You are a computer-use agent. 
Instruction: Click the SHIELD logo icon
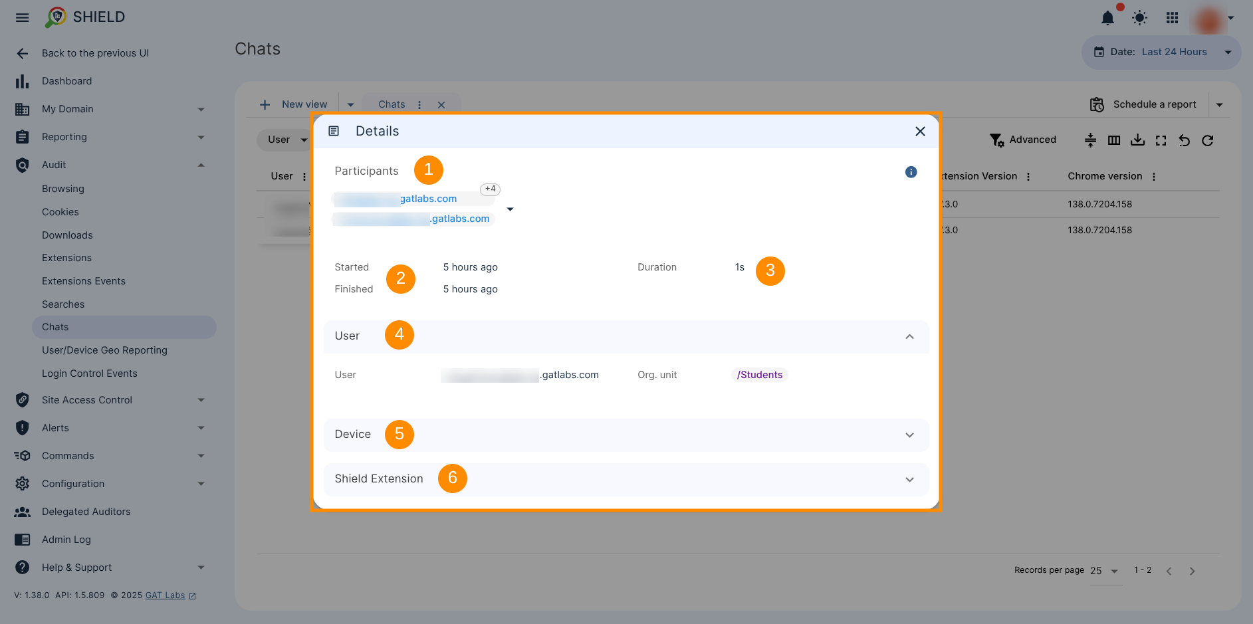click(56, 17)
